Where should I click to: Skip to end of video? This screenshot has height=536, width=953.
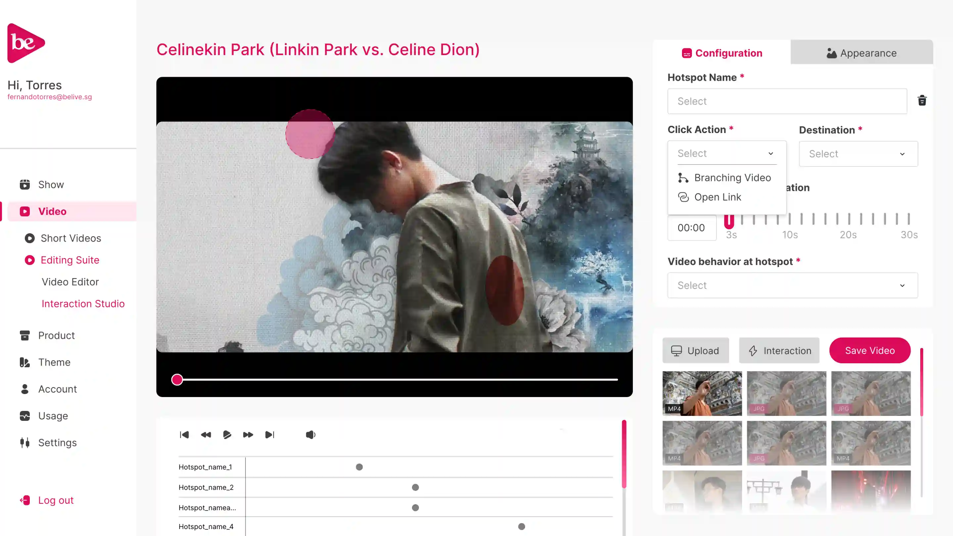(x=270, y=435)
